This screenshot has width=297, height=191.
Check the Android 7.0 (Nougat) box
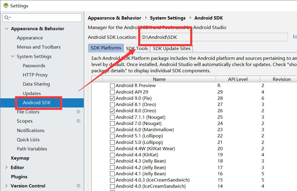click(112, 123)
